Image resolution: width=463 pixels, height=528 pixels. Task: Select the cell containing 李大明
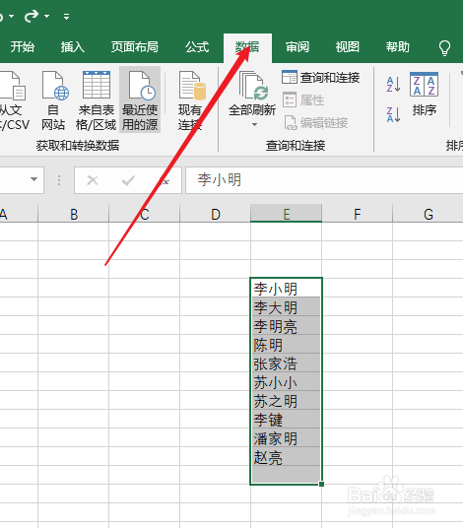click(x=287, y=306)
